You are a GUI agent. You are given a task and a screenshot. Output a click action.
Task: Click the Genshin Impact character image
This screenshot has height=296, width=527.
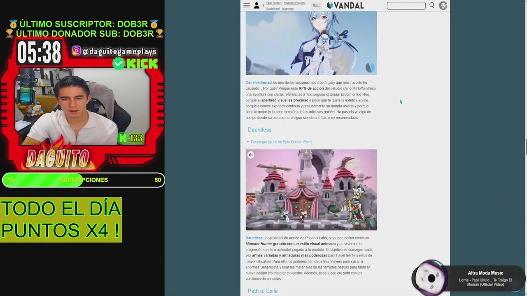(311, 43)
